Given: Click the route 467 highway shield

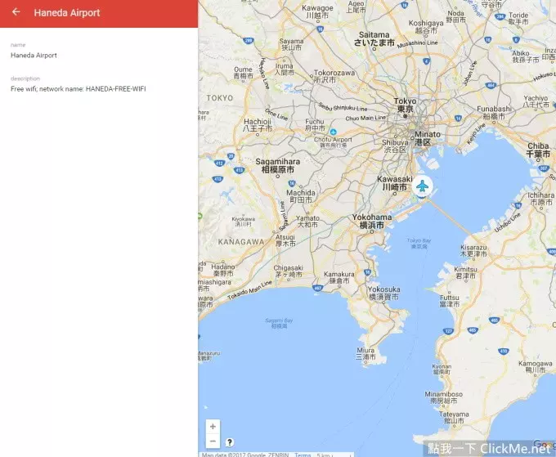Looking at the screenshot, I should (318, 288).
